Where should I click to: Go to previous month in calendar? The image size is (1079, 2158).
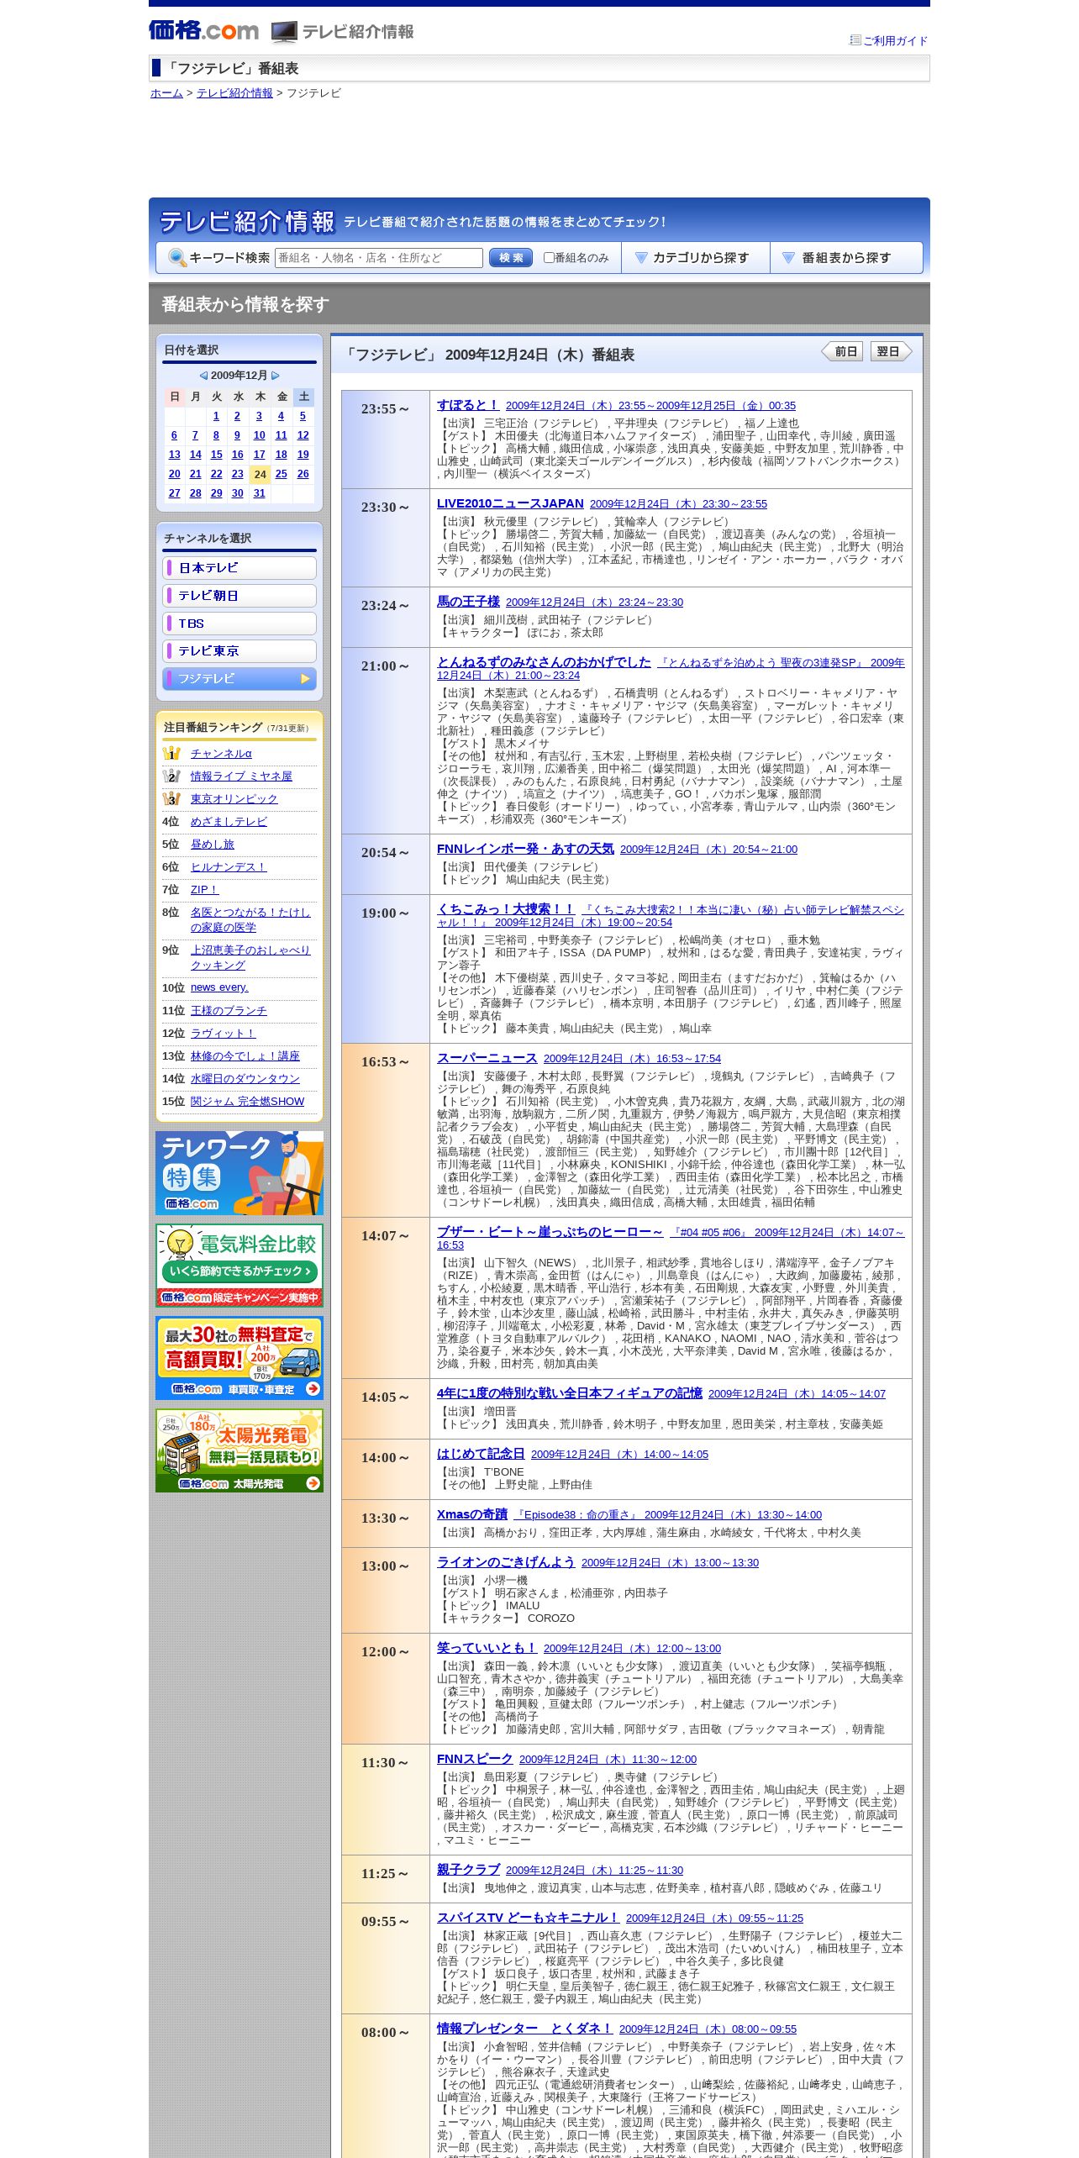203,376
